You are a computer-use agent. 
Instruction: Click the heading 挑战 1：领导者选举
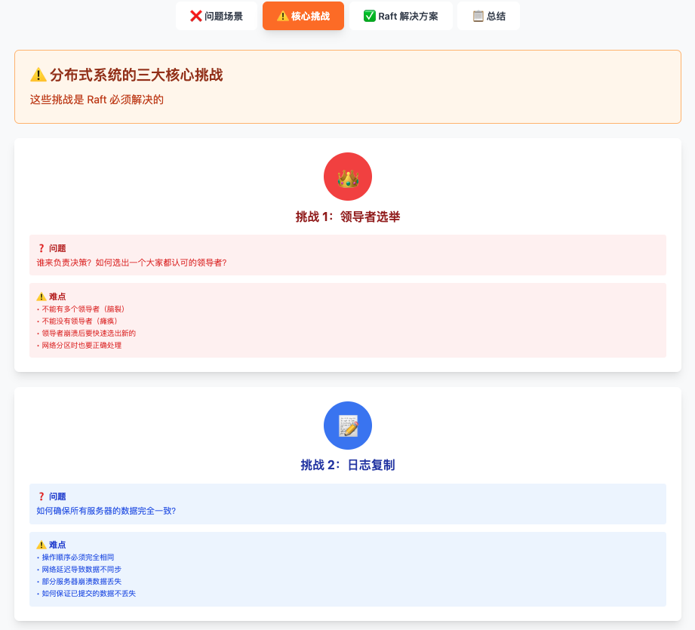coord(348,217)
